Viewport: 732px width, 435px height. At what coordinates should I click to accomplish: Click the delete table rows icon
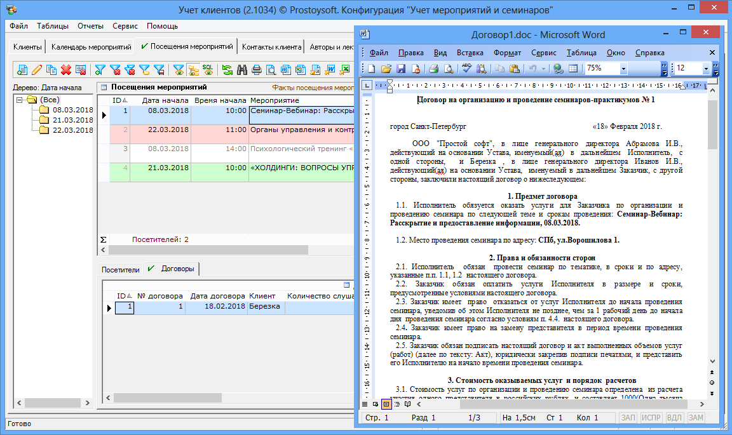point(81,70)
